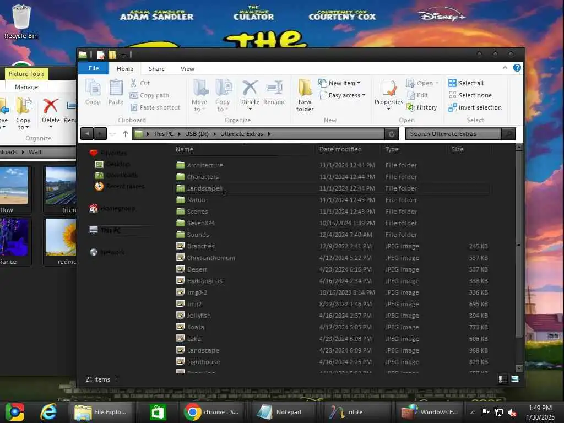Click Invert selection in the ribbon

point(475,107)
